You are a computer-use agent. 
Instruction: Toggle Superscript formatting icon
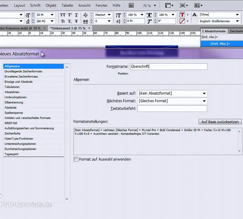click(70, 15)
